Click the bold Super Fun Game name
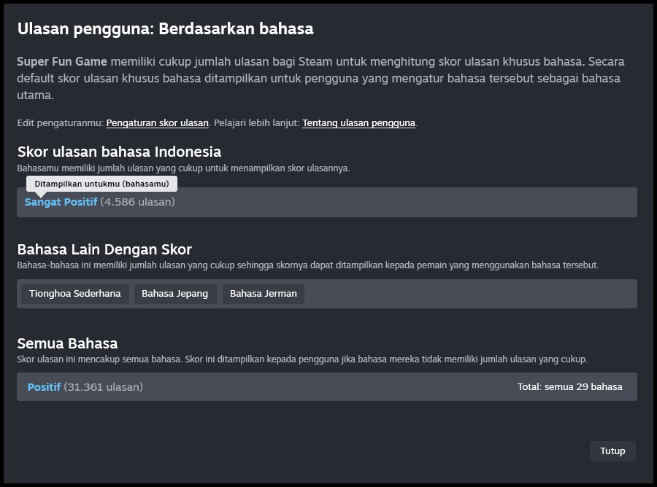657x487 pixels. 62,61
